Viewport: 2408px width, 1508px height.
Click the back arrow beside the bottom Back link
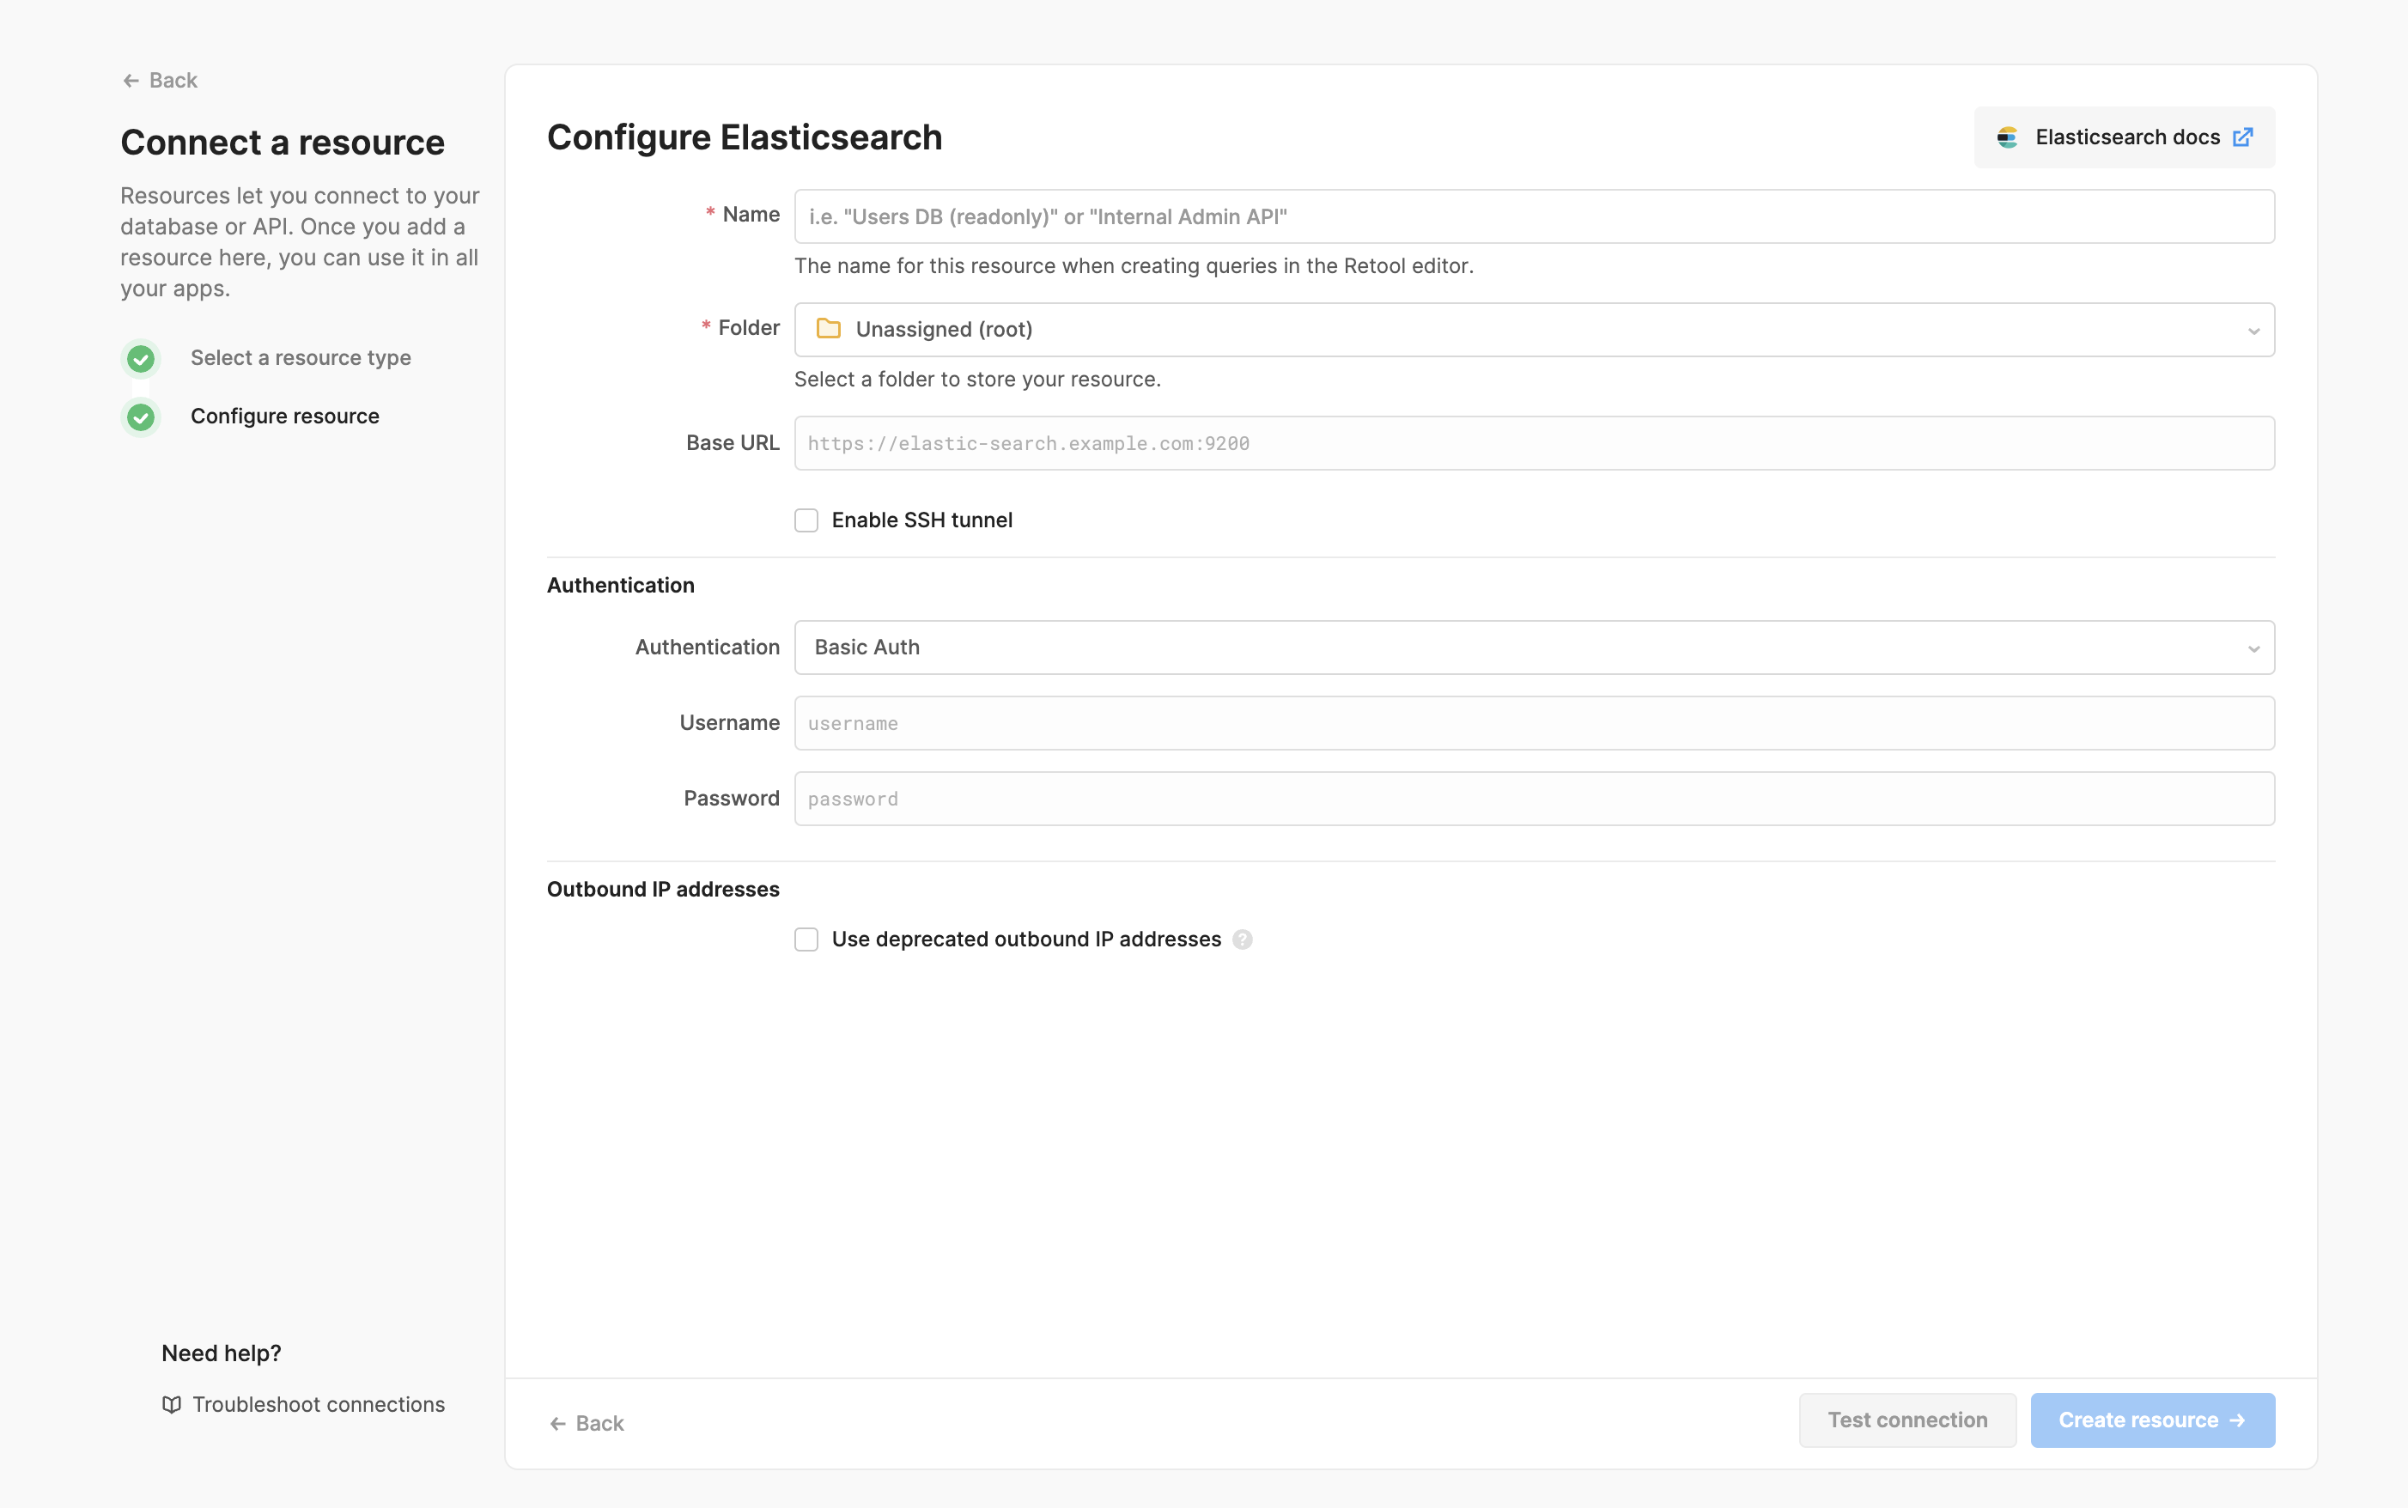click(x=559, y=1422)
